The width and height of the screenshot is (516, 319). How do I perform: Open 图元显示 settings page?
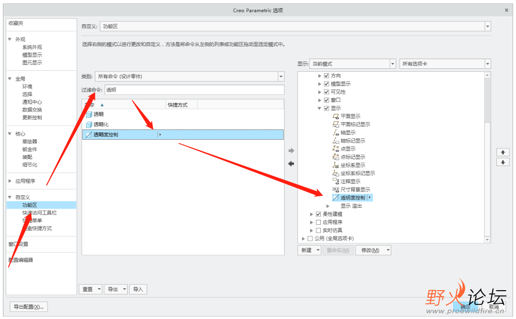(32, 63)
